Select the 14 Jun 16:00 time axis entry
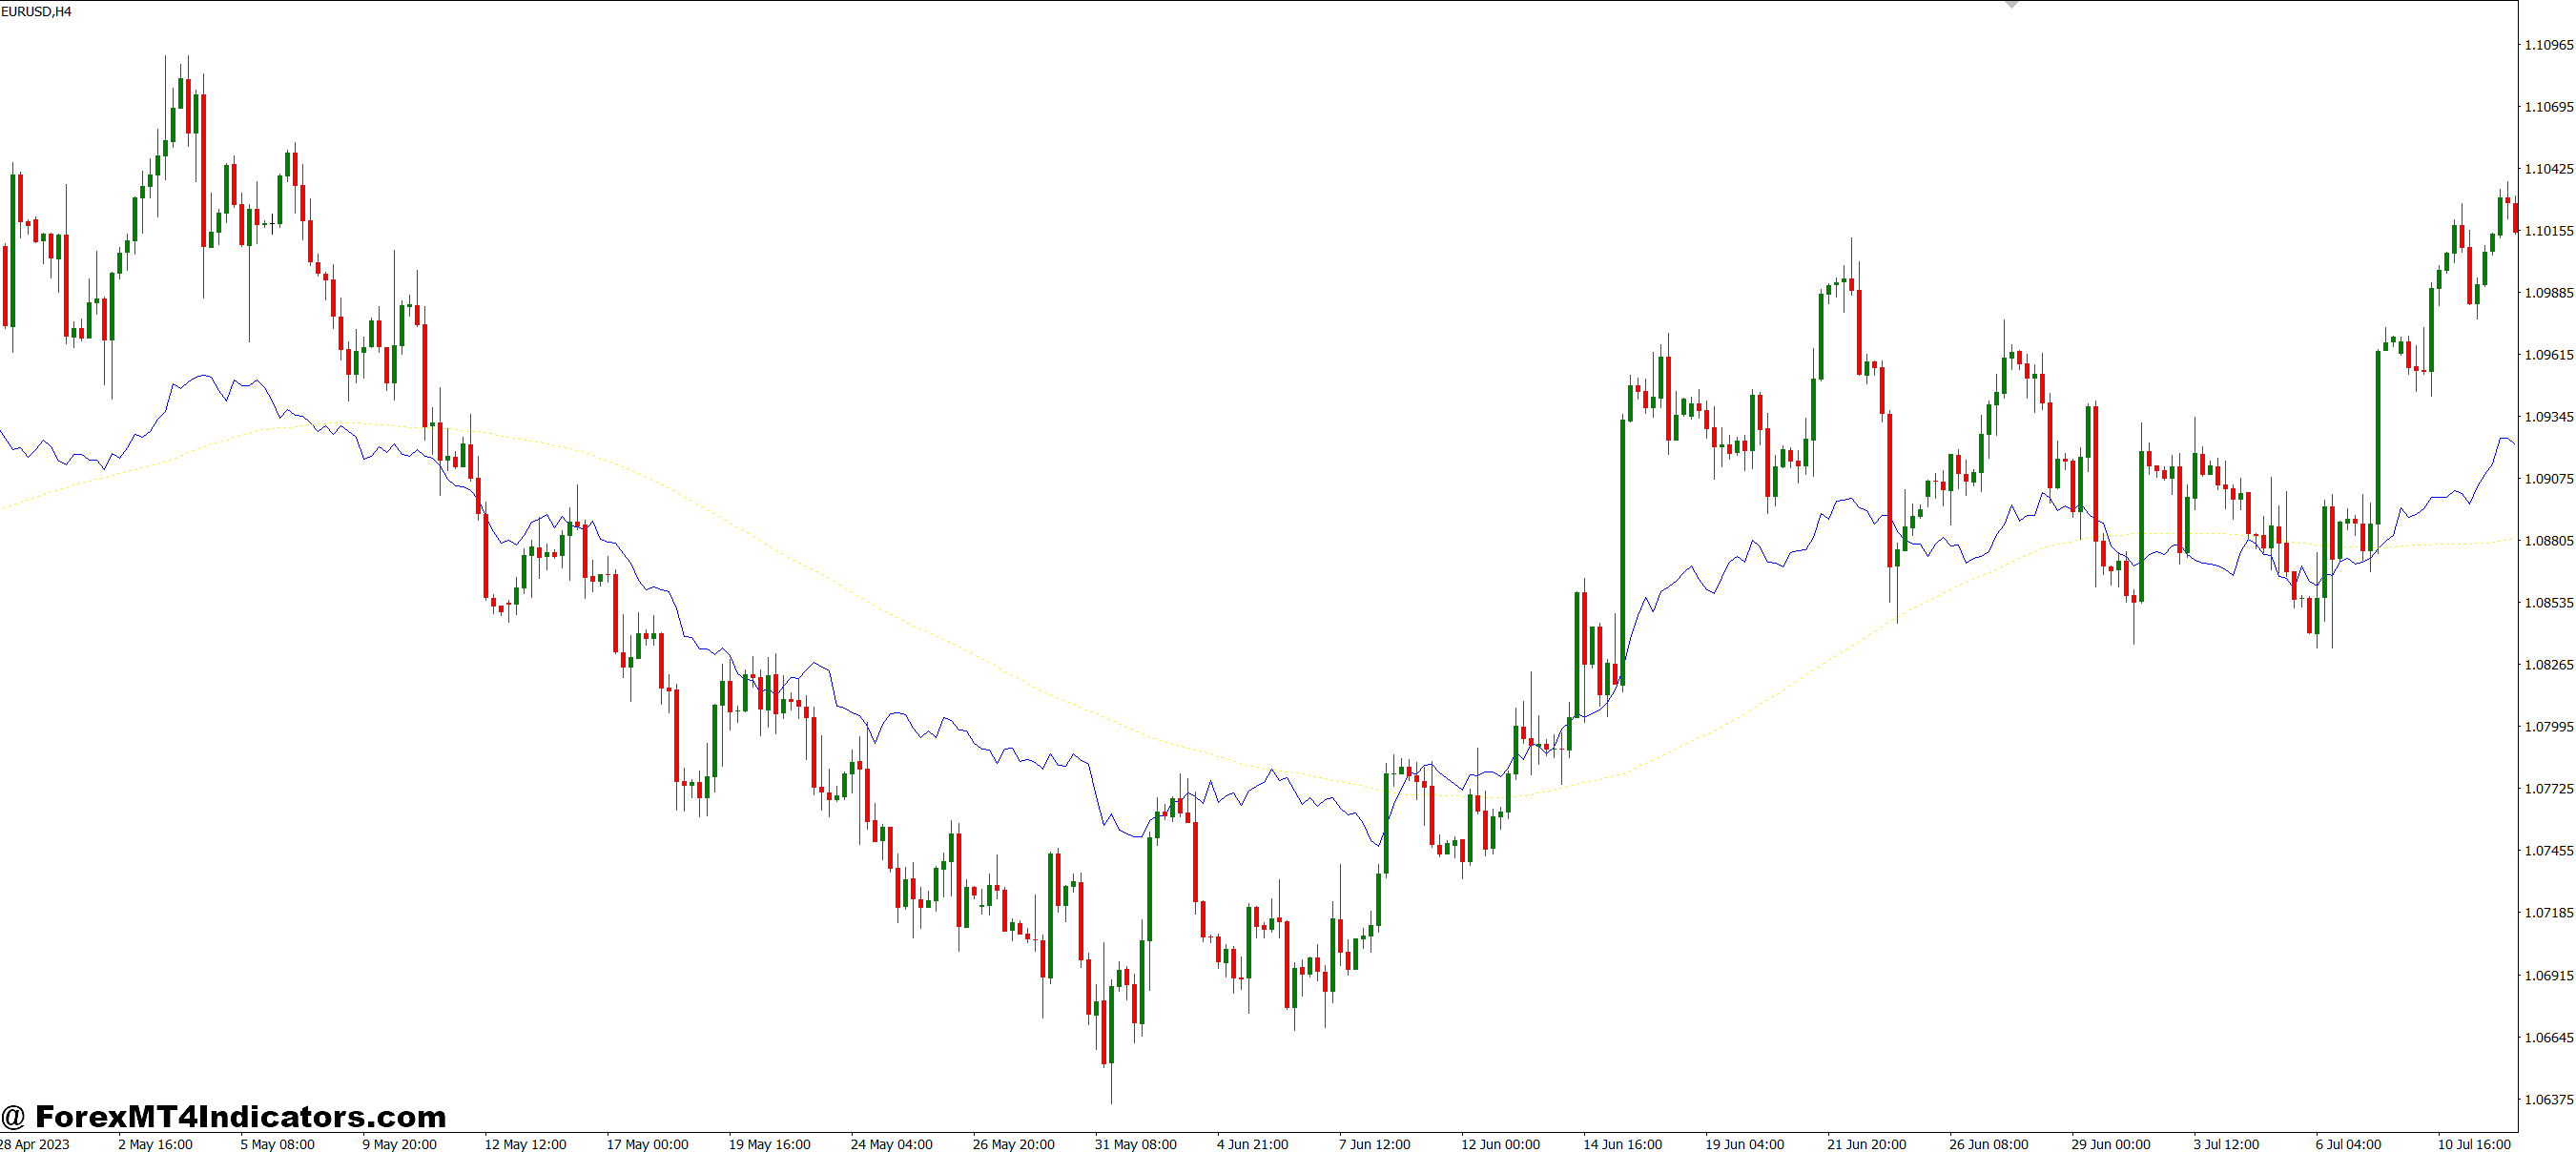The image size is (2576, 1152). 1625,1145
